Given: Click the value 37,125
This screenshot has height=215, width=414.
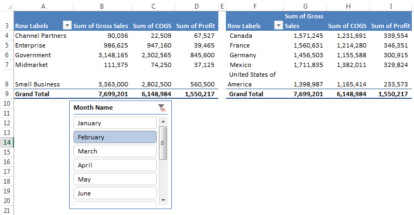Looking at the screenshot, I should tap(204, 65).
